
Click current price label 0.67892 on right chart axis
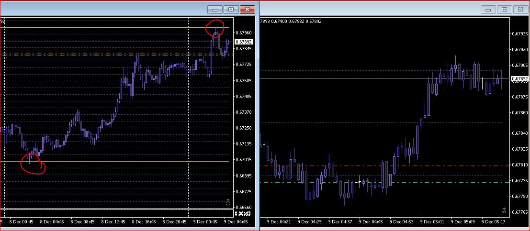tap(519, 79)
